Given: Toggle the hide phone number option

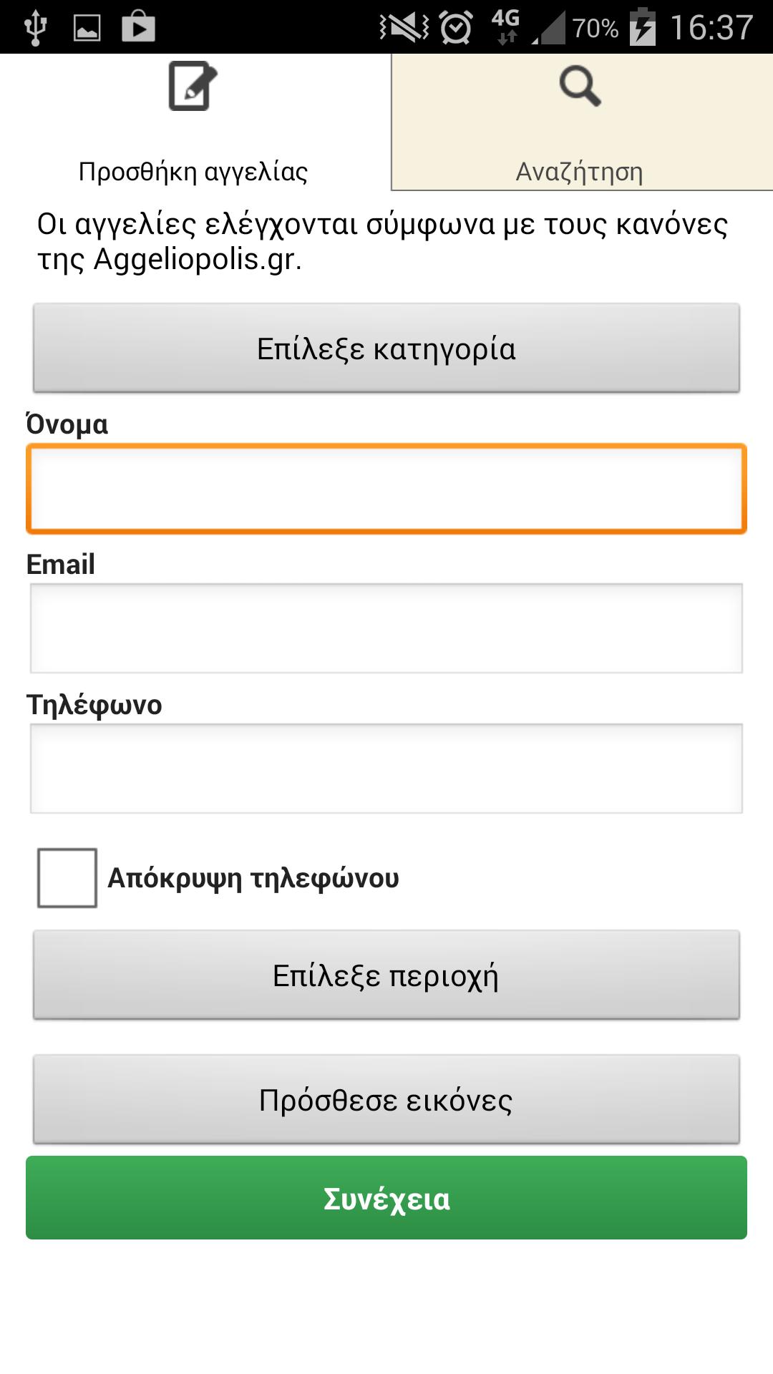Looking at the screenshot, I should [67, 878].
